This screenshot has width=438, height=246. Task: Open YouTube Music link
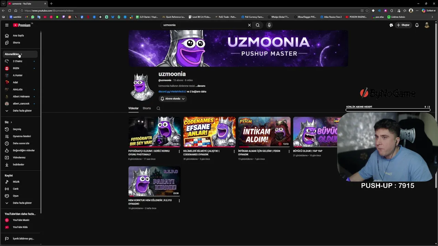[21, 220]
